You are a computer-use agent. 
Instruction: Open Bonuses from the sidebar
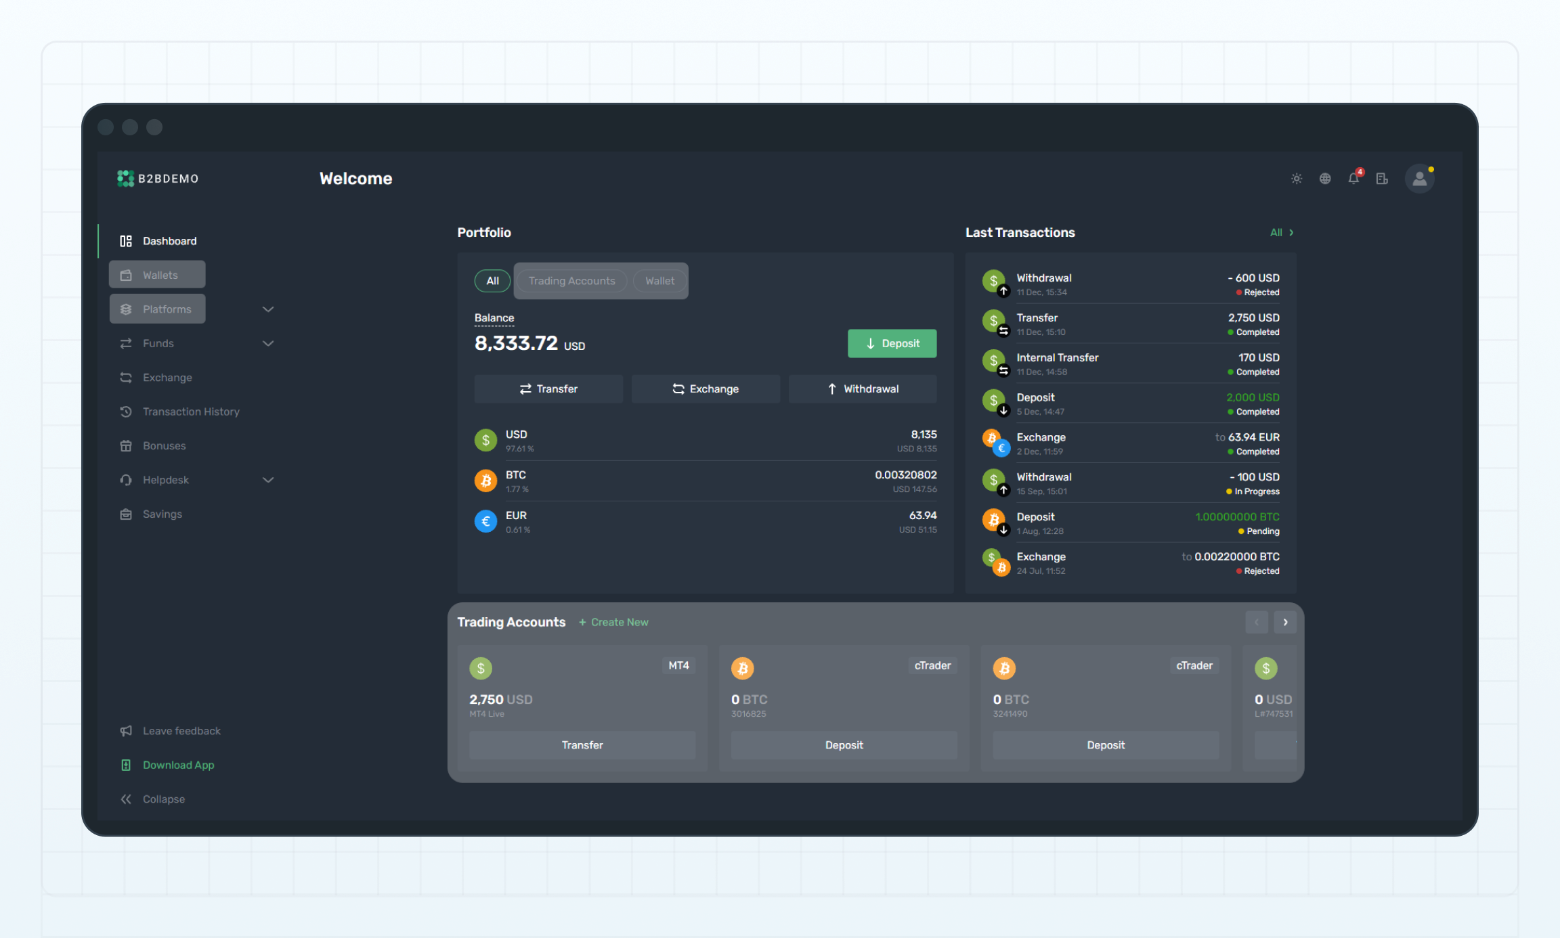(164, 445)
